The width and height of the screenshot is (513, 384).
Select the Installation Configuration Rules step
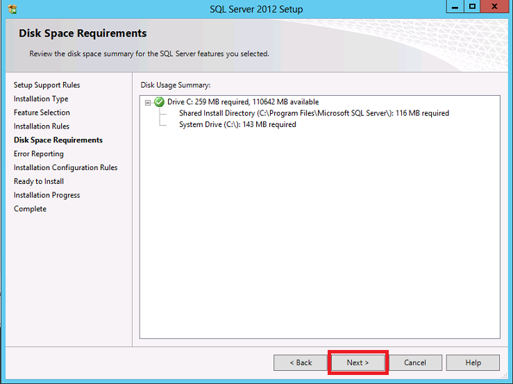tap(65, 167)
